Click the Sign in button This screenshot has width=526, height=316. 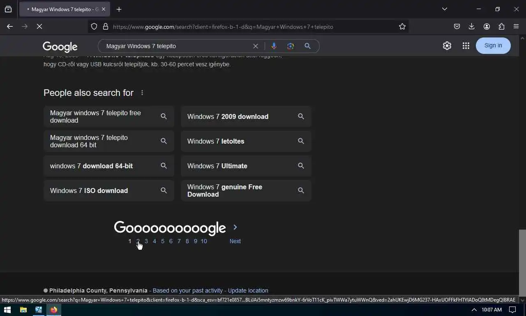(493, 46)
